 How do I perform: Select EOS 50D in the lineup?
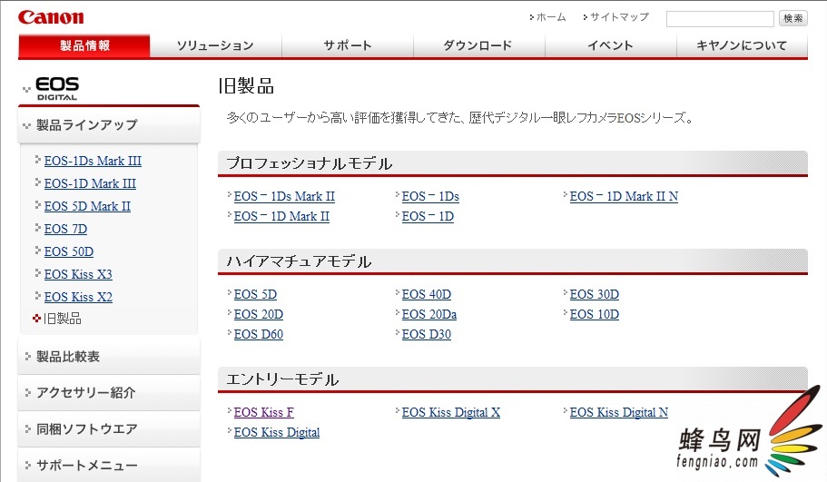pyautogui.click(x=69, y=251)
